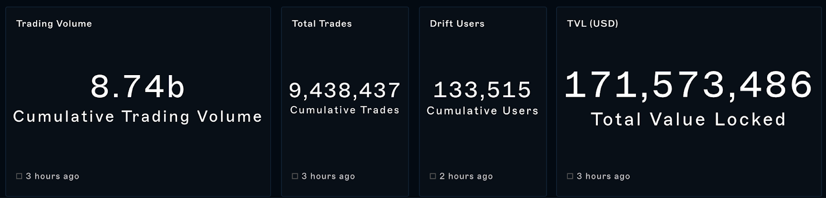The width and height of the screenshot is (826, 198).
Task: Click the refresh icon in Total Trades panel
Action: click(295, 176)
